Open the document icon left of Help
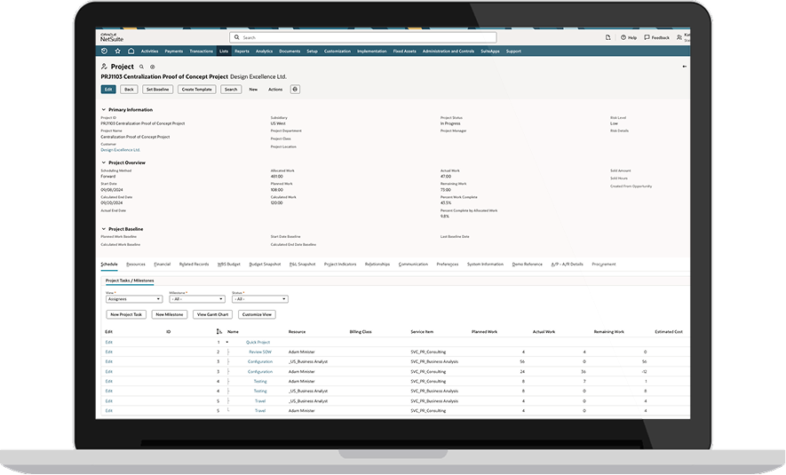786x475 pixels. click(x=607, y=37)
